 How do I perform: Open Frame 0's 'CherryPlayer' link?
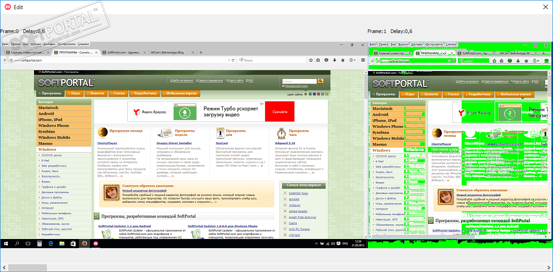point(107,143)
